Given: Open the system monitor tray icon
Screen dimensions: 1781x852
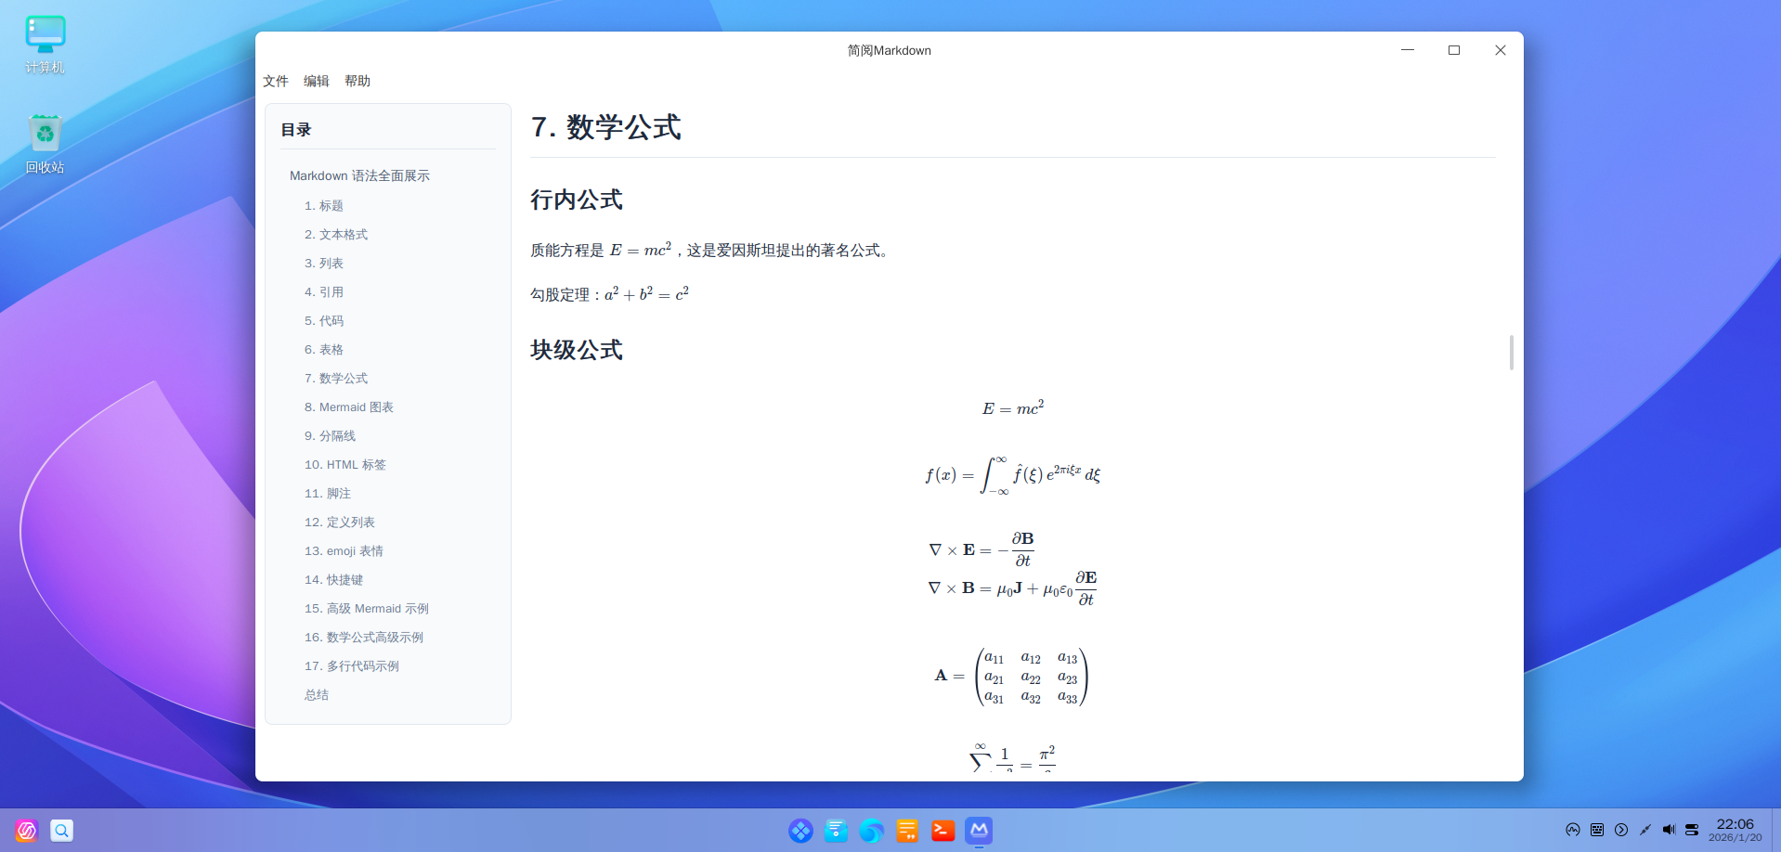Looking at the screenshot, I should click(x=1573, y=830).
